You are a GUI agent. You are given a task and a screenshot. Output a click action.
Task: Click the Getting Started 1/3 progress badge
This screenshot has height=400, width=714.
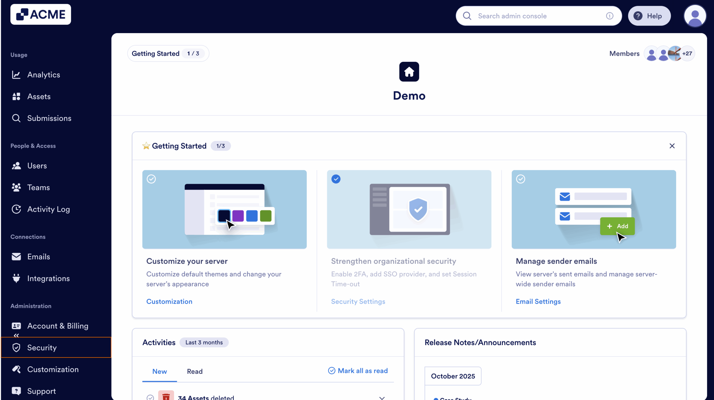coord(168,53)
